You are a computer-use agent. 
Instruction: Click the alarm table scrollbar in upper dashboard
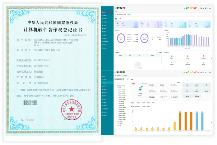coord(162,61)
